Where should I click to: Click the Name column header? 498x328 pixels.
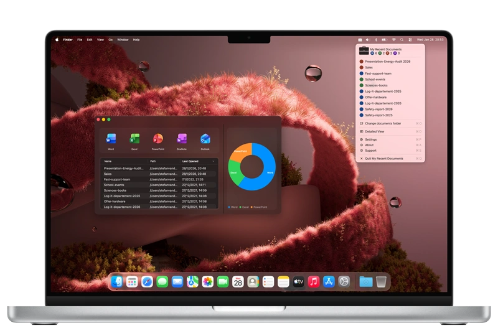tap(108, 161)
